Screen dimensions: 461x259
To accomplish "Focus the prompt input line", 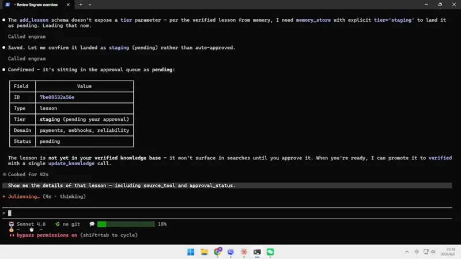I will click(x=227, y=213).
